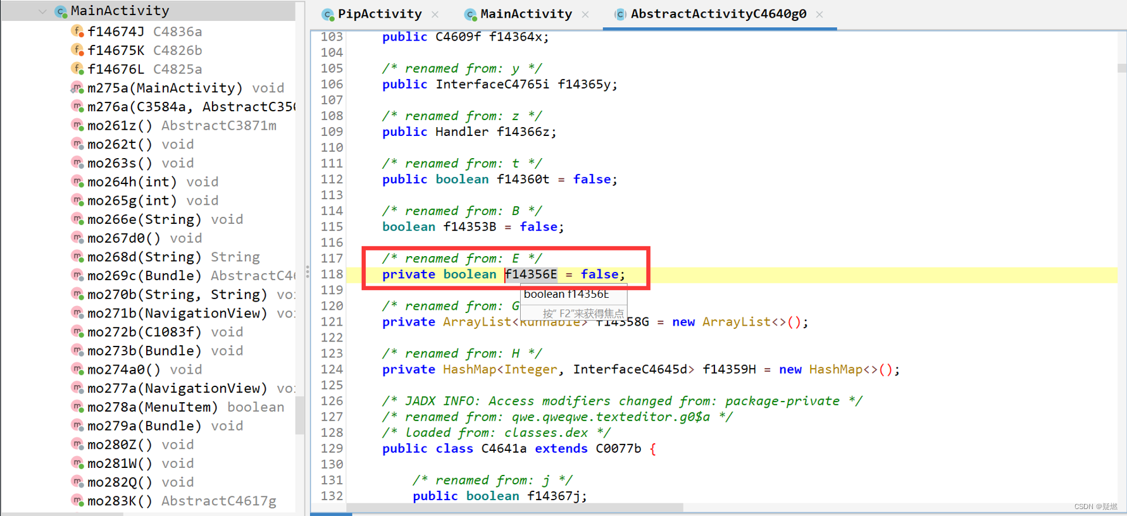The width and height of the screenshot is (1127, 516).
Task: Click f14367j field on line 132
Action: coord(554,496)
